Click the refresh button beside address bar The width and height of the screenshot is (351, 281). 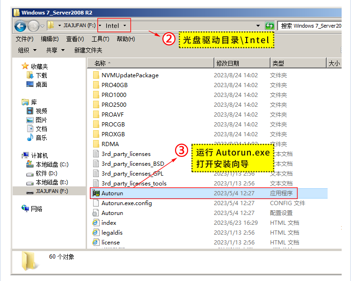[270, 26]
